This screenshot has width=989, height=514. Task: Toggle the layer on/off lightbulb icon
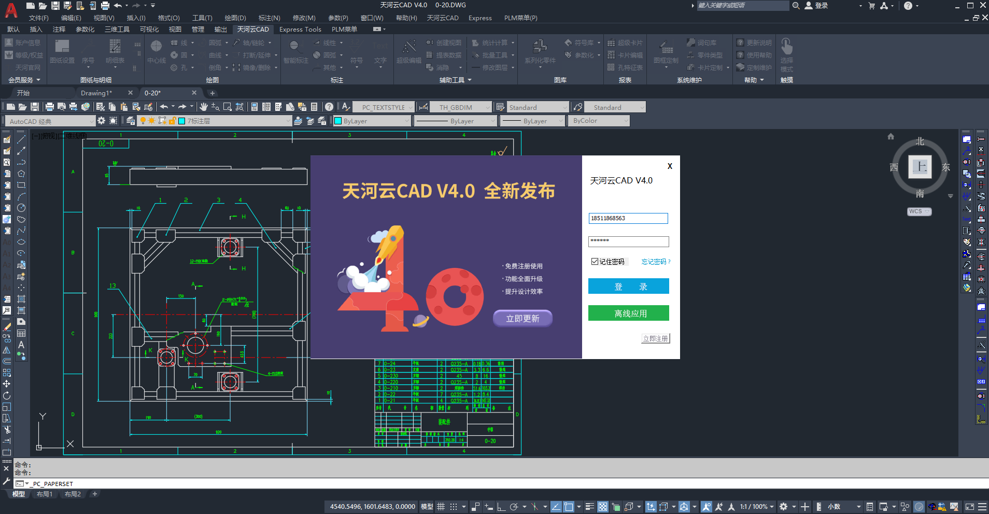coord(143,121)
